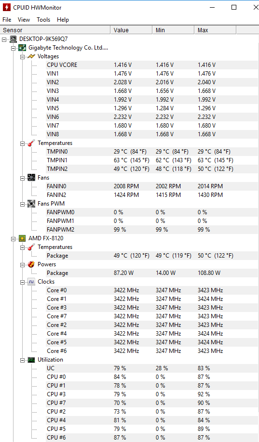Collapse the Fans PWM section
The height and width of the screenshot is (442, 259).
click(22, 204)
